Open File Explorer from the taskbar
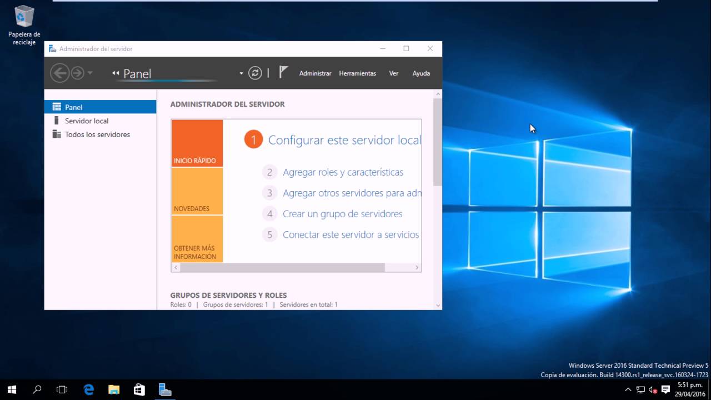The height and width of the screenshot is (400, 711). 114,389
